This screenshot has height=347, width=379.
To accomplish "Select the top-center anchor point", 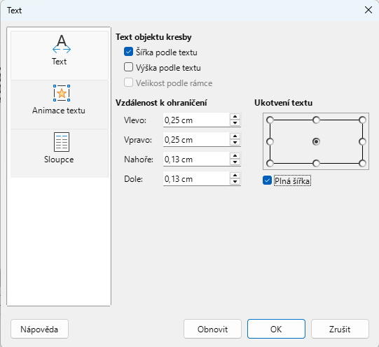I will point(316,120).
